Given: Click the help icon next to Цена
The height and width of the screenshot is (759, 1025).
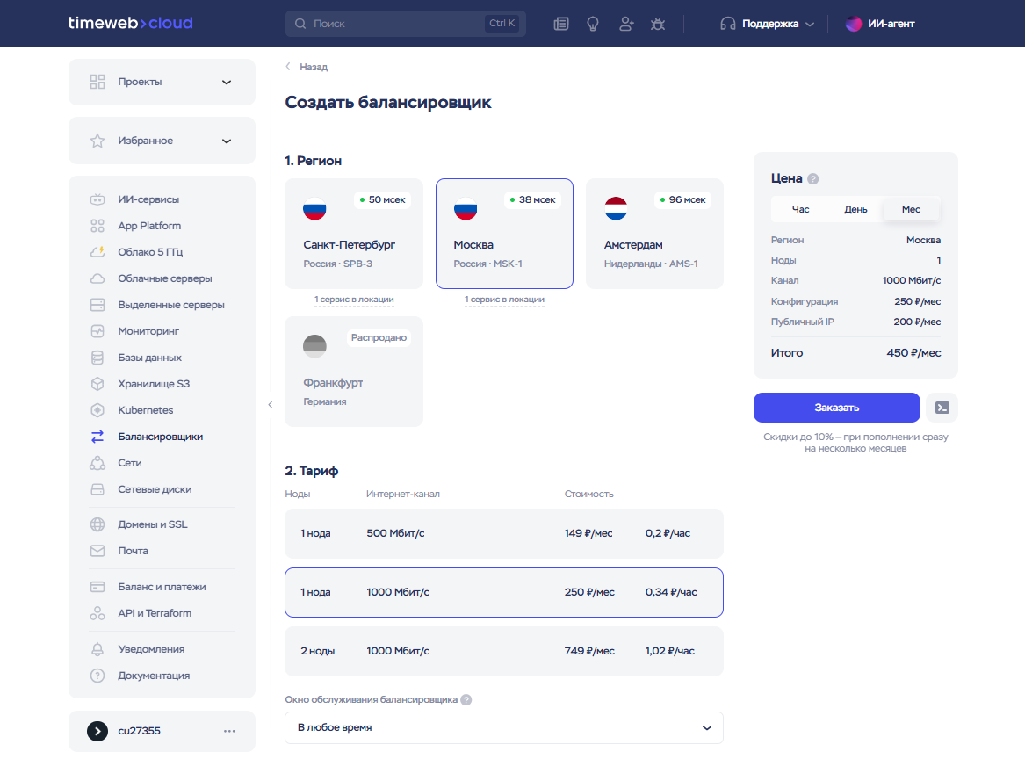Looking at the screenshot, I should point(812,178).
